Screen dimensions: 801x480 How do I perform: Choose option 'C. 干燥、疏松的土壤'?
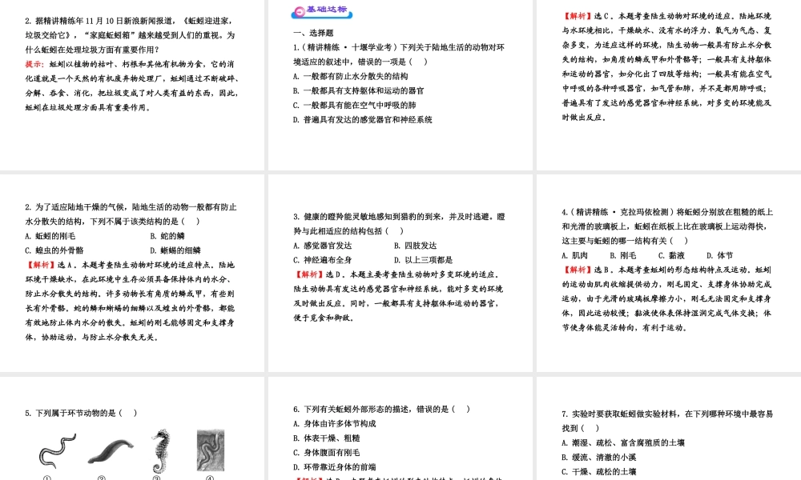598,472
